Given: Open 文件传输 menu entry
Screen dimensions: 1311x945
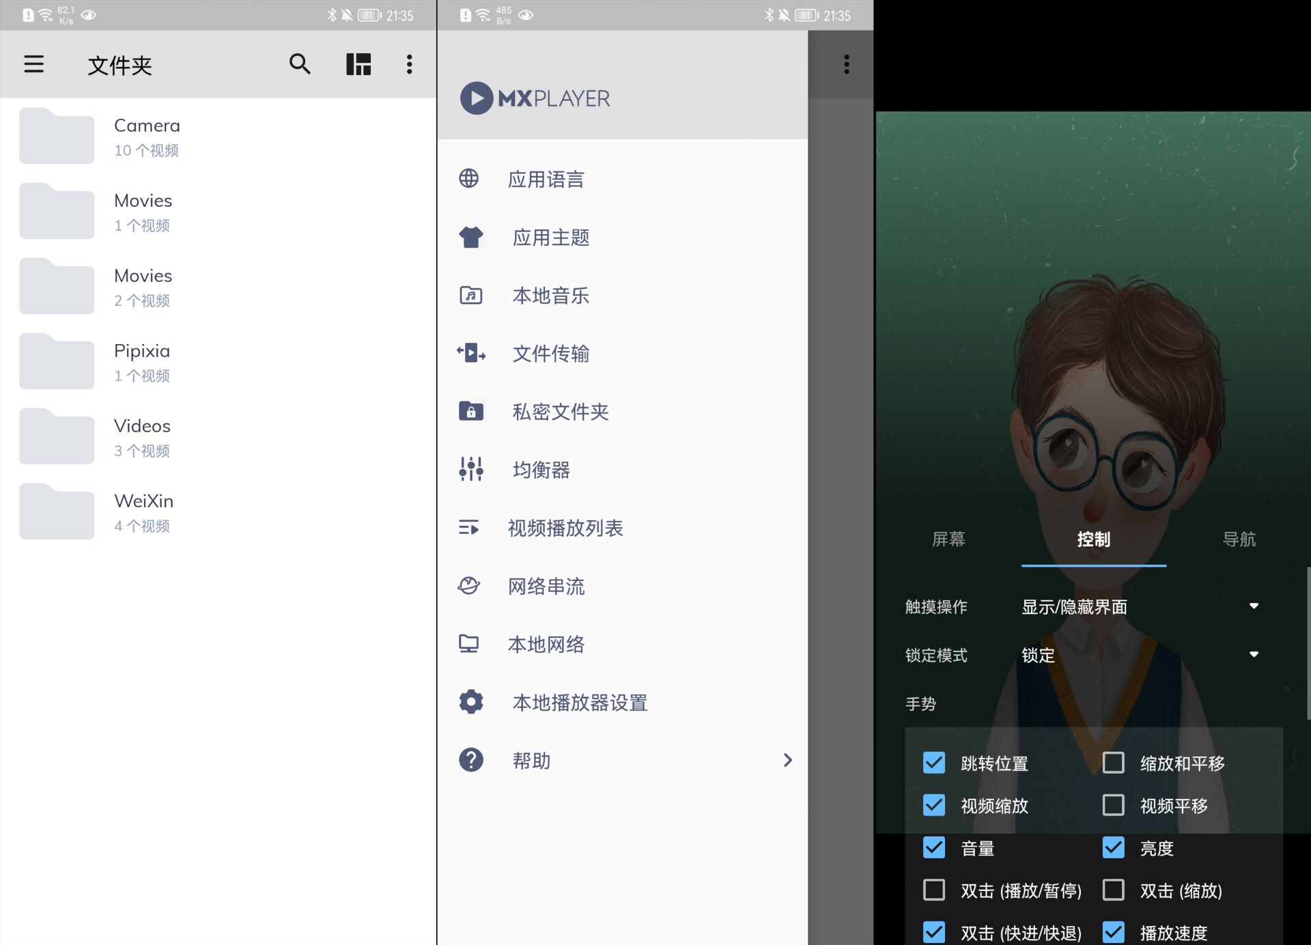Looking at the screenshot, I should 623,353.
